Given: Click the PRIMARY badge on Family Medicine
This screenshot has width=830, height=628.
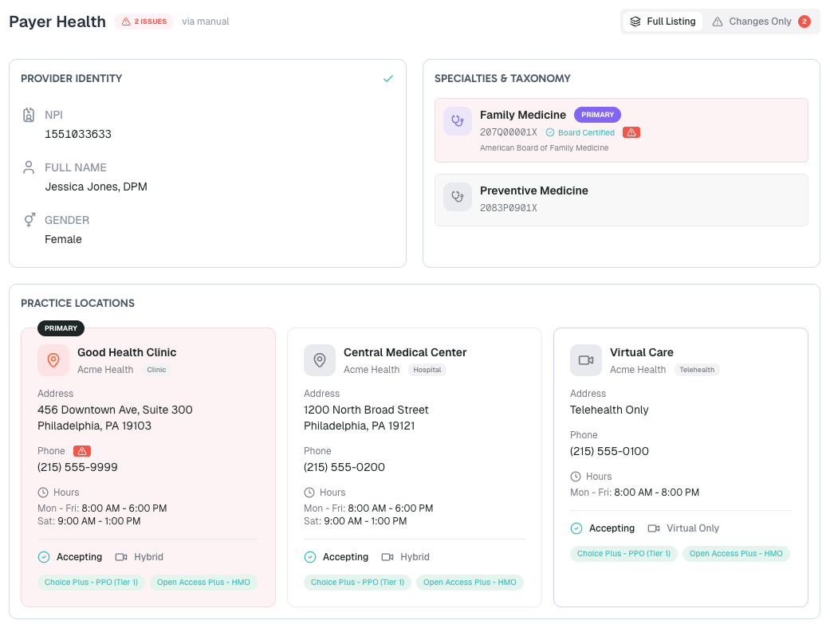Looking at the screenshot, I should (597, 115).
